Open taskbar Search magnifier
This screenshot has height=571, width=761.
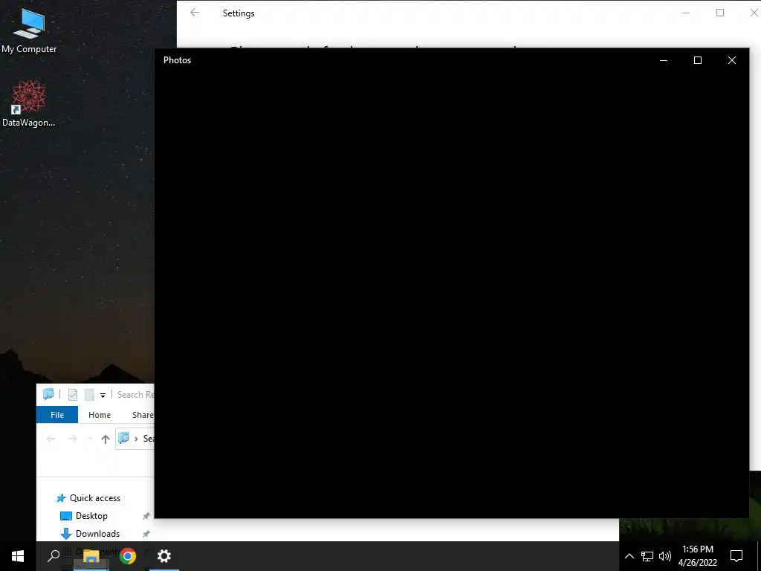point(54,556)
